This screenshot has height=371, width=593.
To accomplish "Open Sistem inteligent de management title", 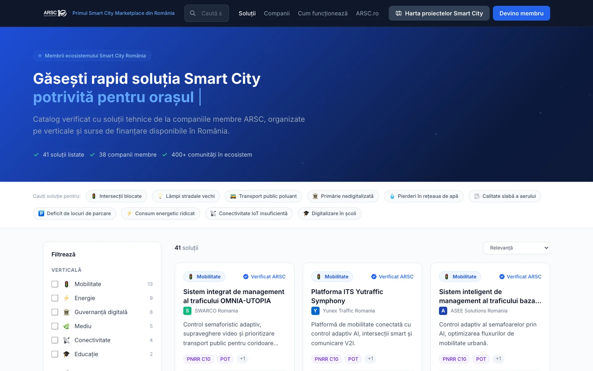I will 490,296.
